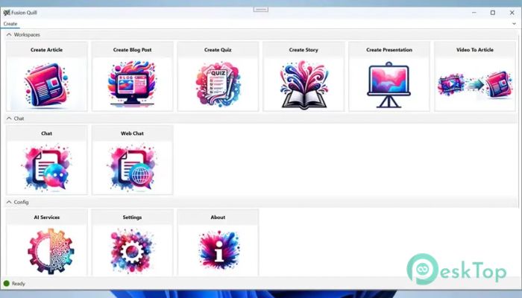This screenshot has height=298, width=522.
Task: Open the Create Story open-book icon
Action: [304, 84]
